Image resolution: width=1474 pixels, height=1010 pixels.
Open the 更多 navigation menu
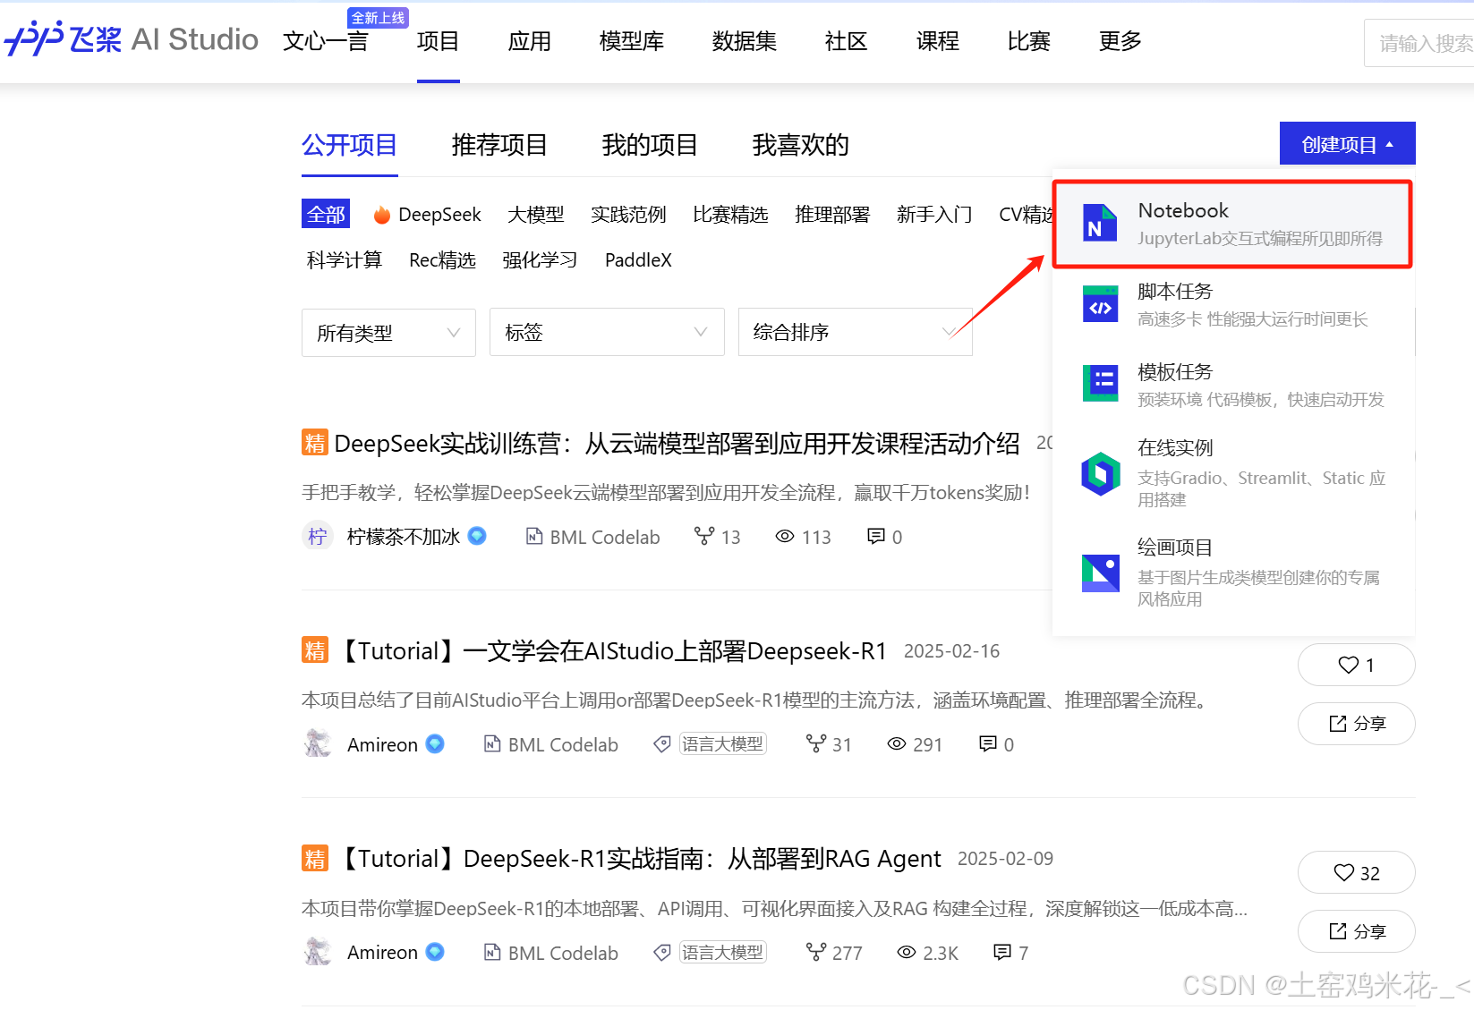pos(1120,41)
